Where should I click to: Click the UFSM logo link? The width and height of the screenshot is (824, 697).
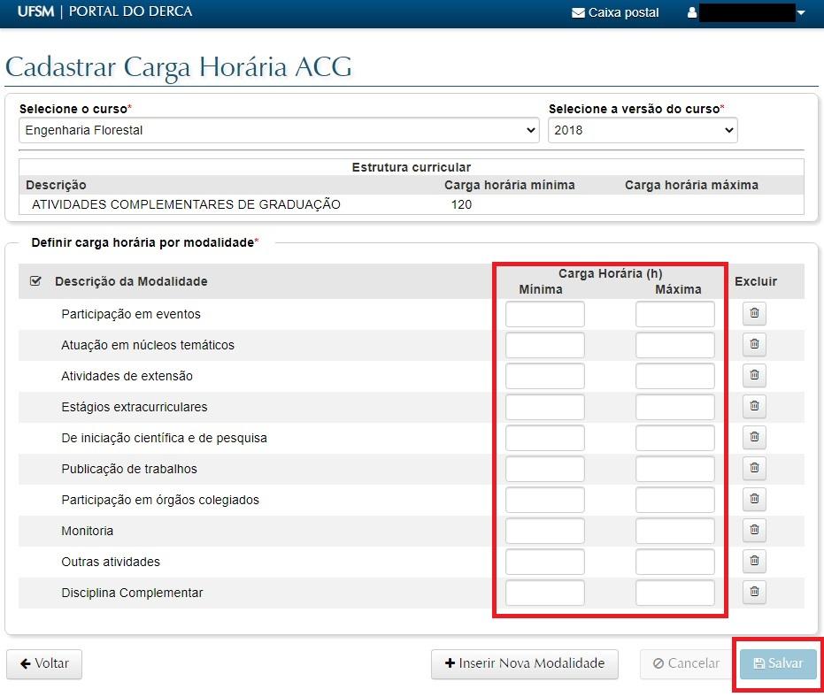(35, 11)
